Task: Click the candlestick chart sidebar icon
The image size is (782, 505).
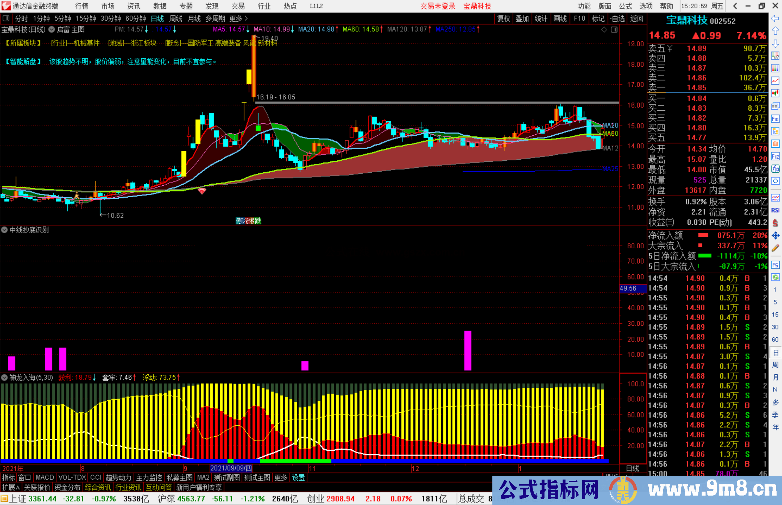Action: (x=775, y=93)
